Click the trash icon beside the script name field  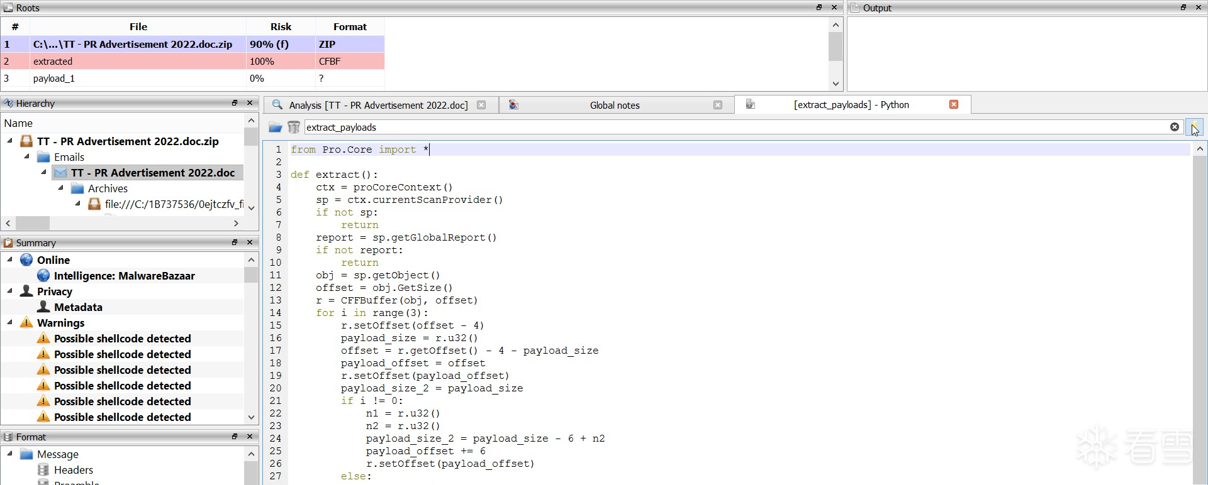[293, 128]
